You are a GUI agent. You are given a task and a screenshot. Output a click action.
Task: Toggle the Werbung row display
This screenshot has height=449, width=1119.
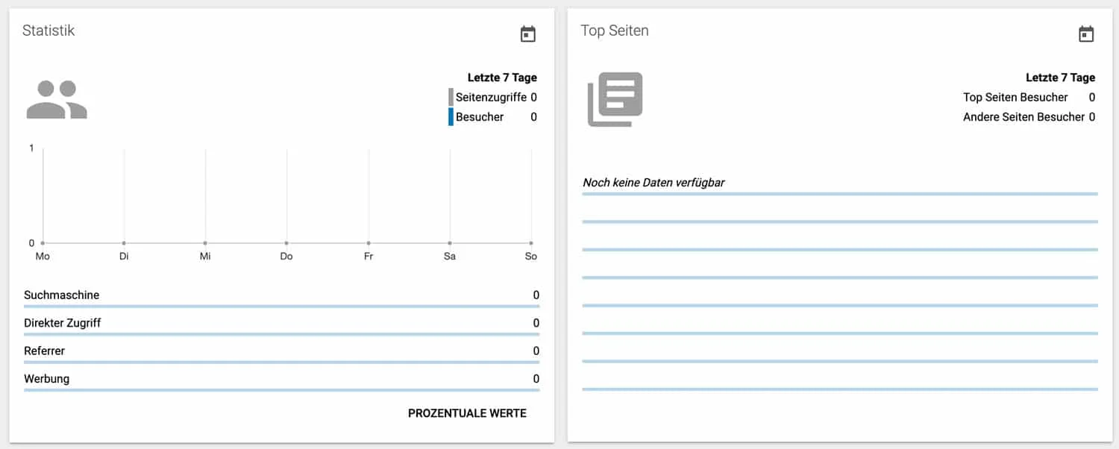pyautogui.click(x=46, y=378)
